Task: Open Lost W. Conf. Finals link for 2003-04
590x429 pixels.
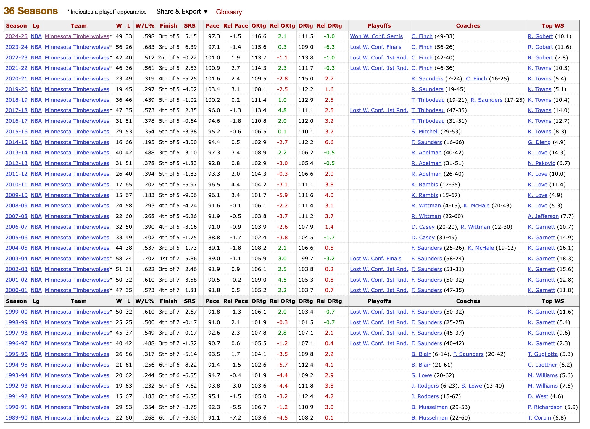Action: [x=375, y=259]
